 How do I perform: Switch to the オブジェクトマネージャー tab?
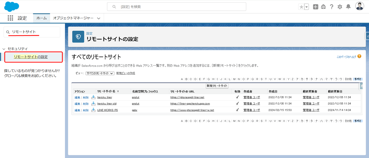click(73, 18)
